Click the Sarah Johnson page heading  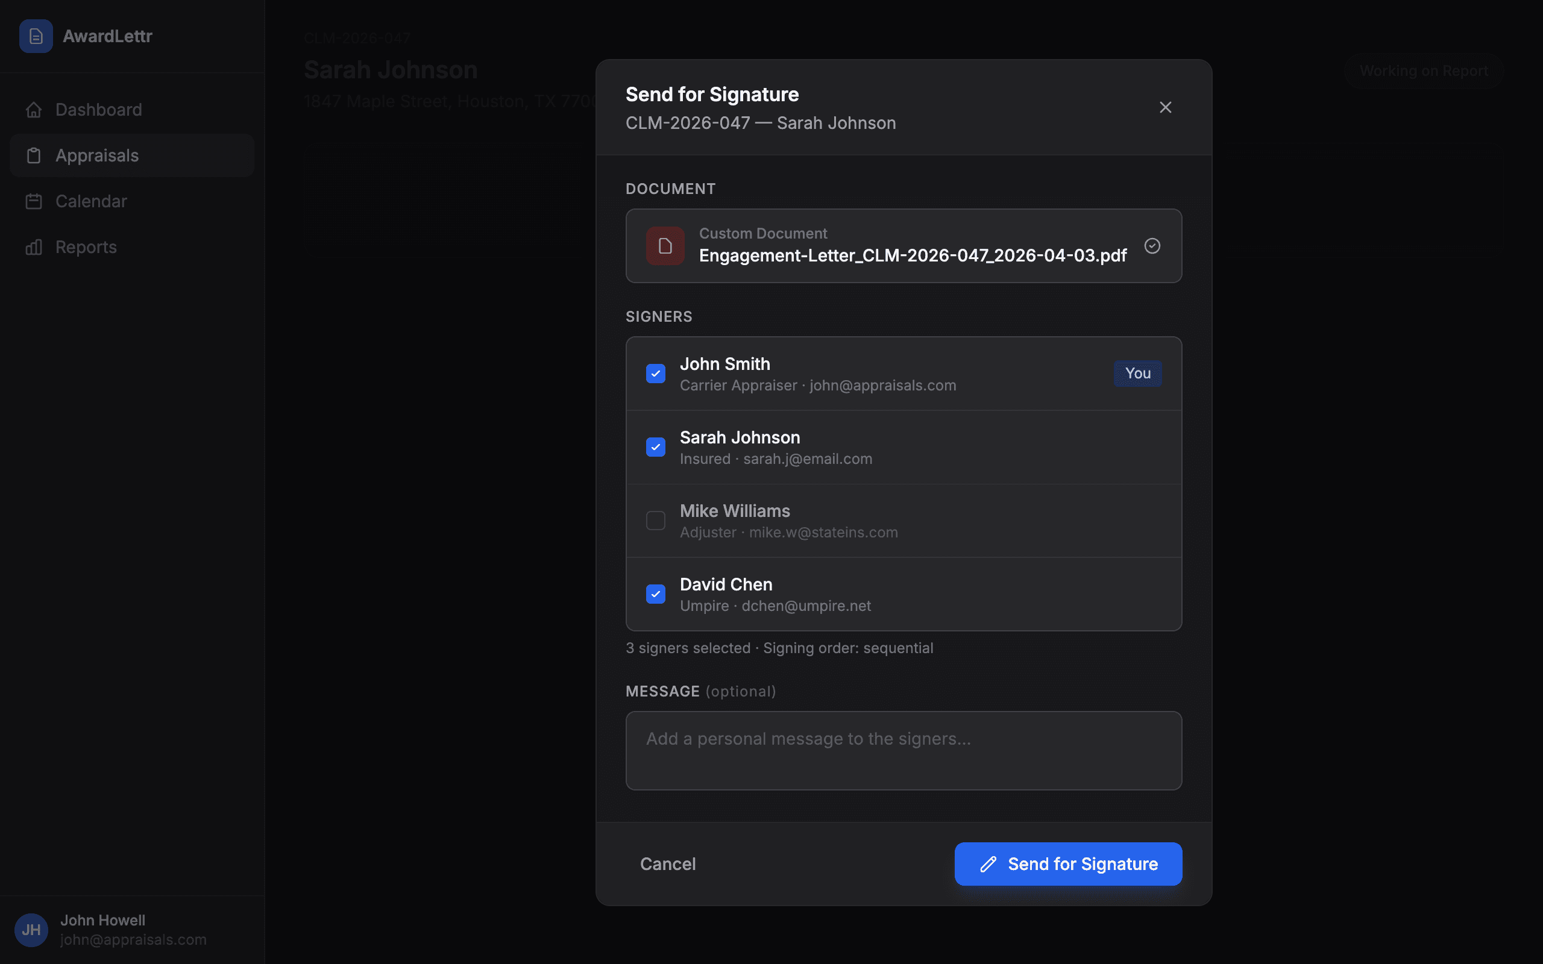click(x=391, y=69)
